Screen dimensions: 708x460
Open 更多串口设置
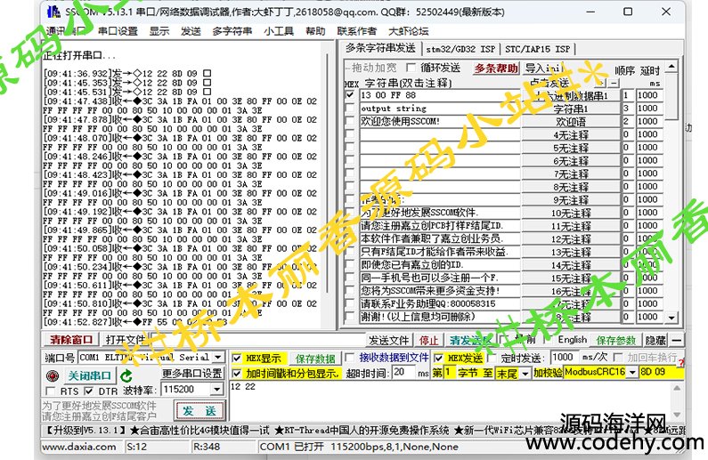pos(191,374)
